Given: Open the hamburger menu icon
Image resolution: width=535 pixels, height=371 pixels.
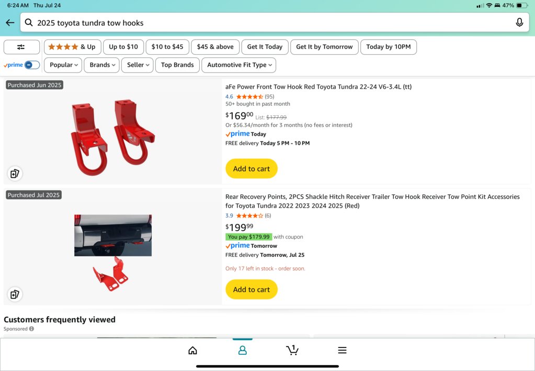Looking at the screenshot, I should pyautogui.click(x=342, y=350).
